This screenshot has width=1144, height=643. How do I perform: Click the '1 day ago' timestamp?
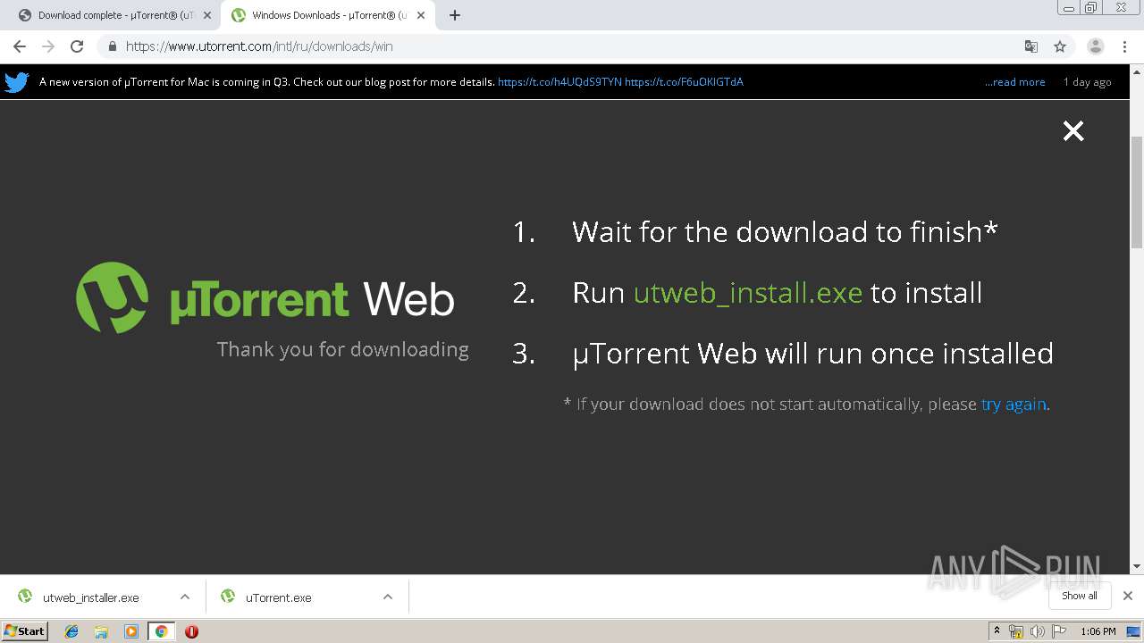tap(1088, 82)
